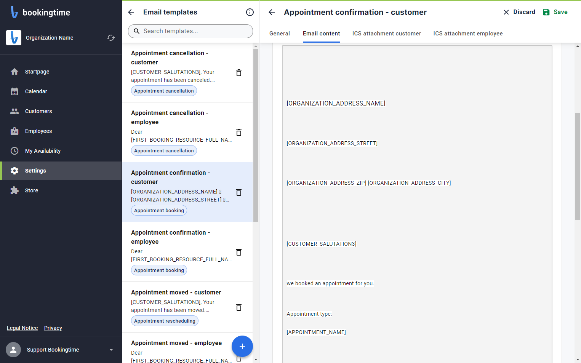This screenshot has height=363, width=581.
Task: Discard the template changes
Action: [519, 12]
